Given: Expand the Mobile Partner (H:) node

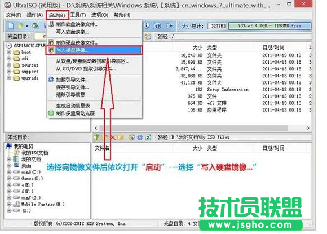Looking at the screenshot, I should (9, 204).
